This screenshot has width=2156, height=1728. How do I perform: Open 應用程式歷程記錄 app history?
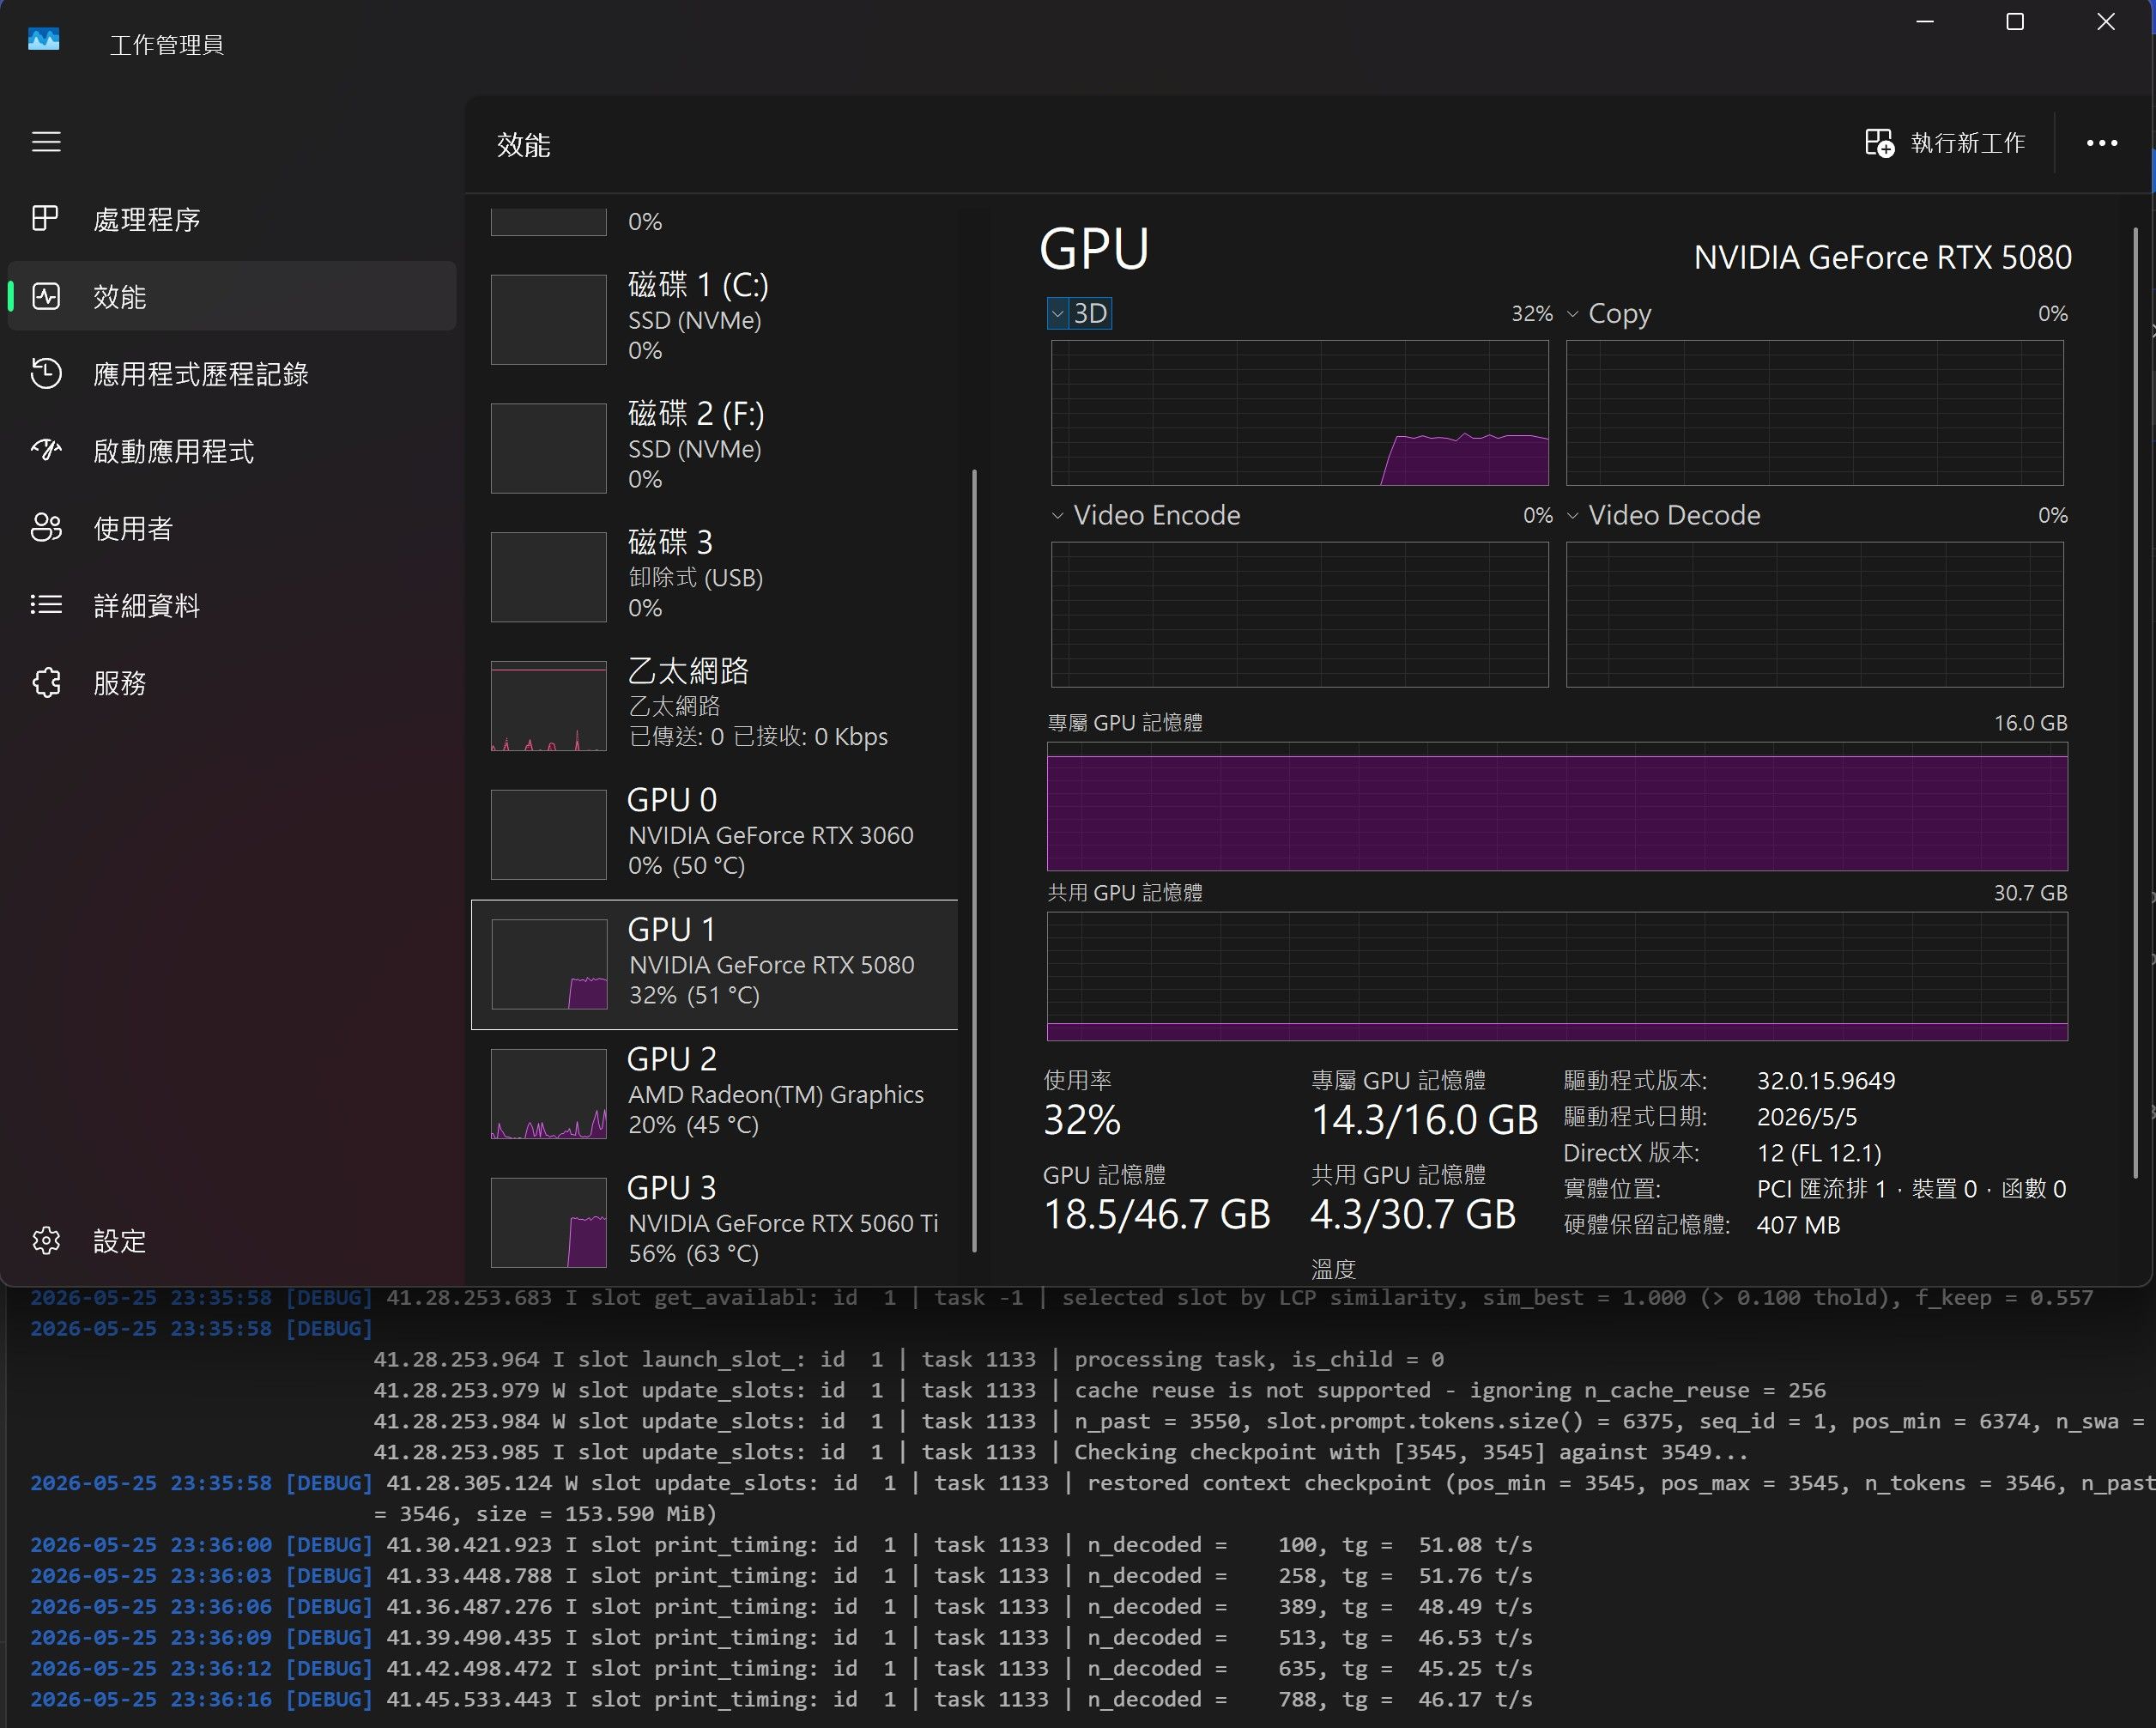pos(232,374)
